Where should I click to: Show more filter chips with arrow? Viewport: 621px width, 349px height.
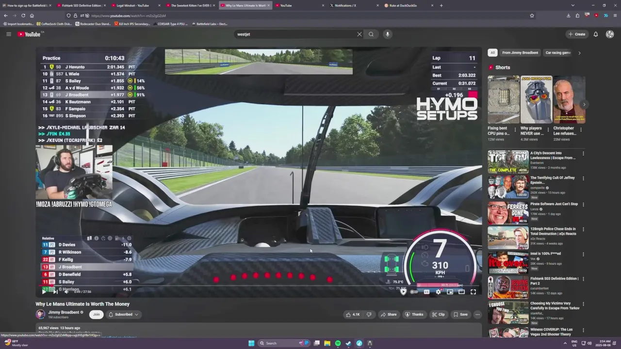[579, 52]
